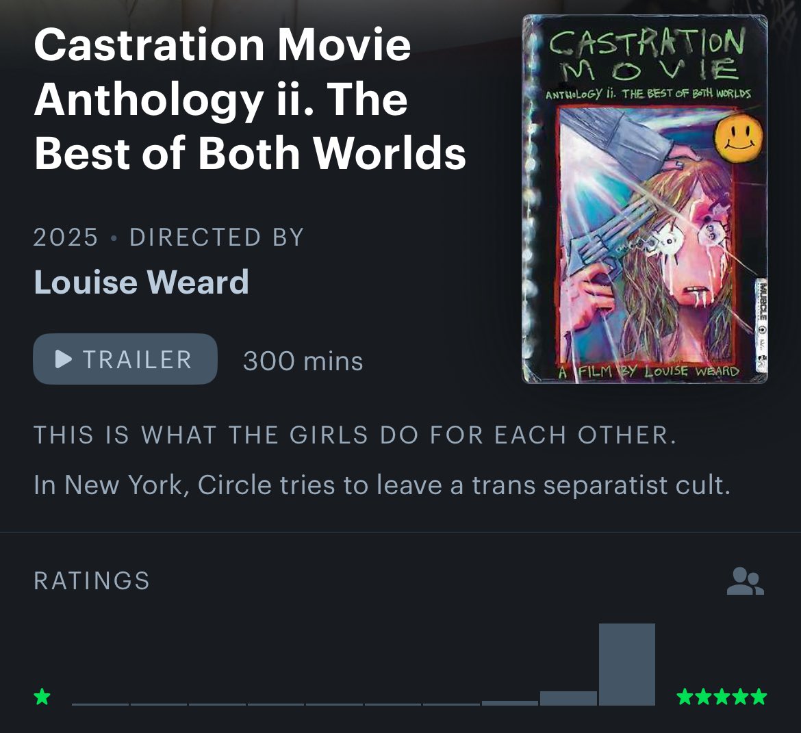Select the three-and-a-half-star histogram bar
Image resolution: width=801 pixels, height=733 pixels.
451,704
